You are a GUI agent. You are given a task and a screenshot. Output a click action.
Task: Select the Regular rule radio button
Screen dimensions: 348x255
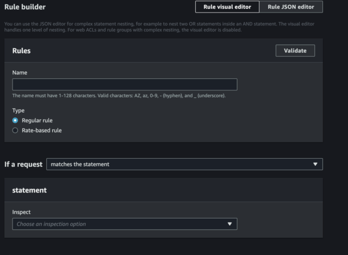(x=15, y=120)
